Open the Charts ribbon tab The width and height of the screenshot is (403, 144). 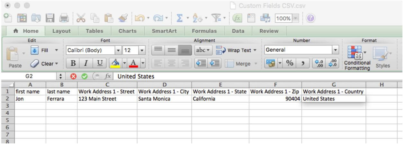click(x=127, y=31)
